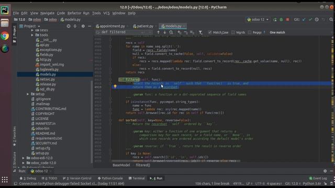The height and width of the screenshot is (188, 335).
Task: Close the models.py editor tab
Action: click(184, 26)
